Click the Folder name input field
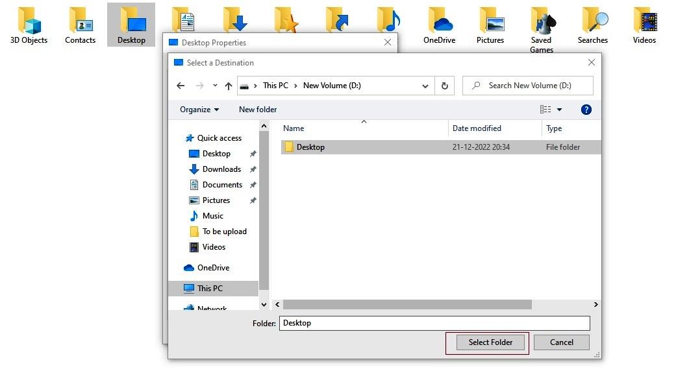689x369 pixels. (x=434, y=324)
